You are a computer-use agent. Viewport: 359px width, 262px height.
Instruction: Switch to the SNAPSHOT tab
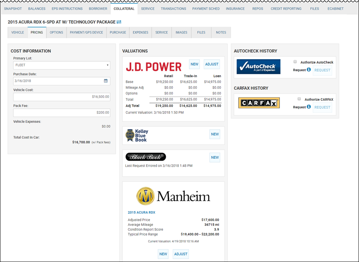point(13,9)
